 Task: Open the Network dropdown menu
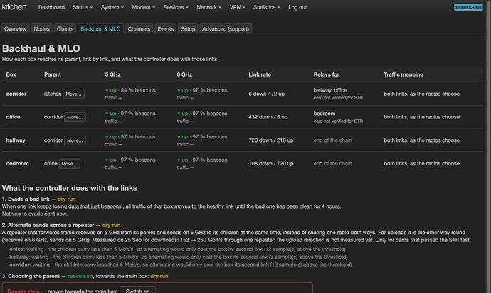coord(209,7)
